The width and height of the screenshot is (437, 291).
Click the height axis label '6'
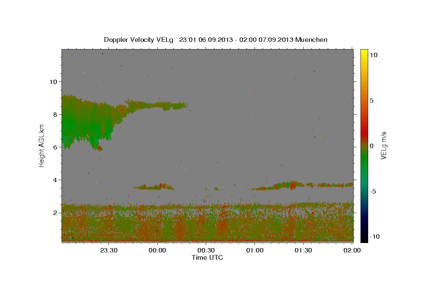pos(55,147)
